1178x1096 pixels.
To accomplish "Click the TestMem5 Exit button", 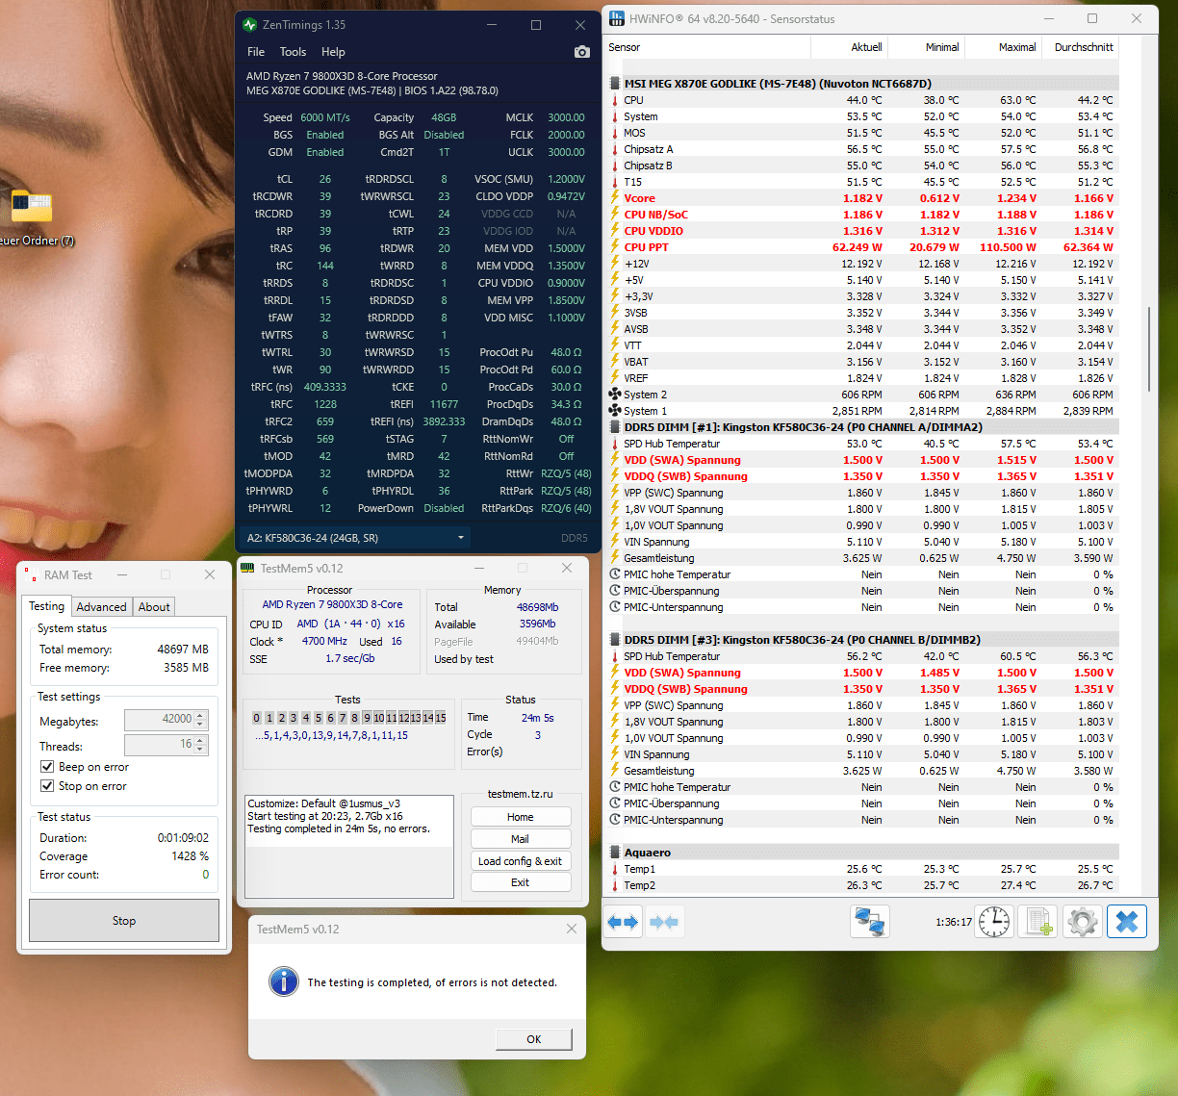I will point(521,882).
